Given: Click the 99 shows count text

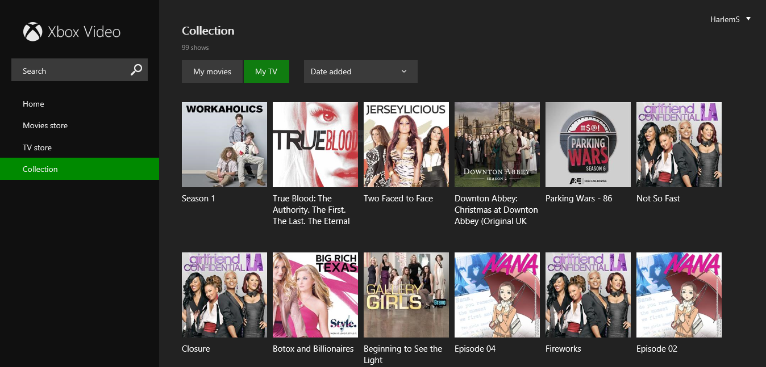Looking at the screenshot, I should (195, 48).
